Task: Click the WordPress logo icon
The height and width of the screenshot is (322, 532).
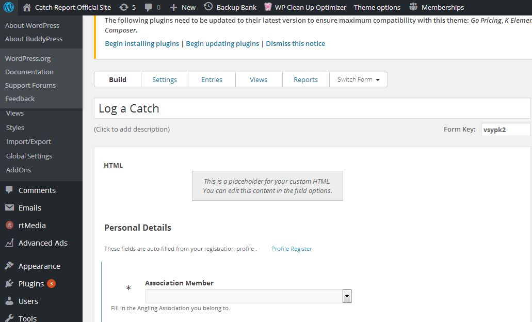Action: pos(9,7)
